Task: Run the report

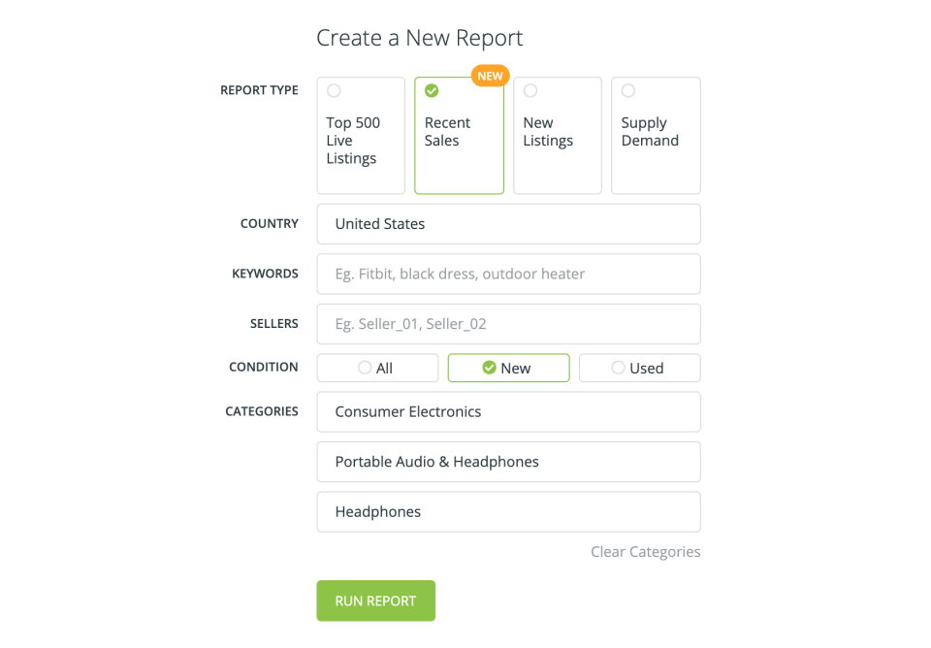Action: click(x=375, y=600)
